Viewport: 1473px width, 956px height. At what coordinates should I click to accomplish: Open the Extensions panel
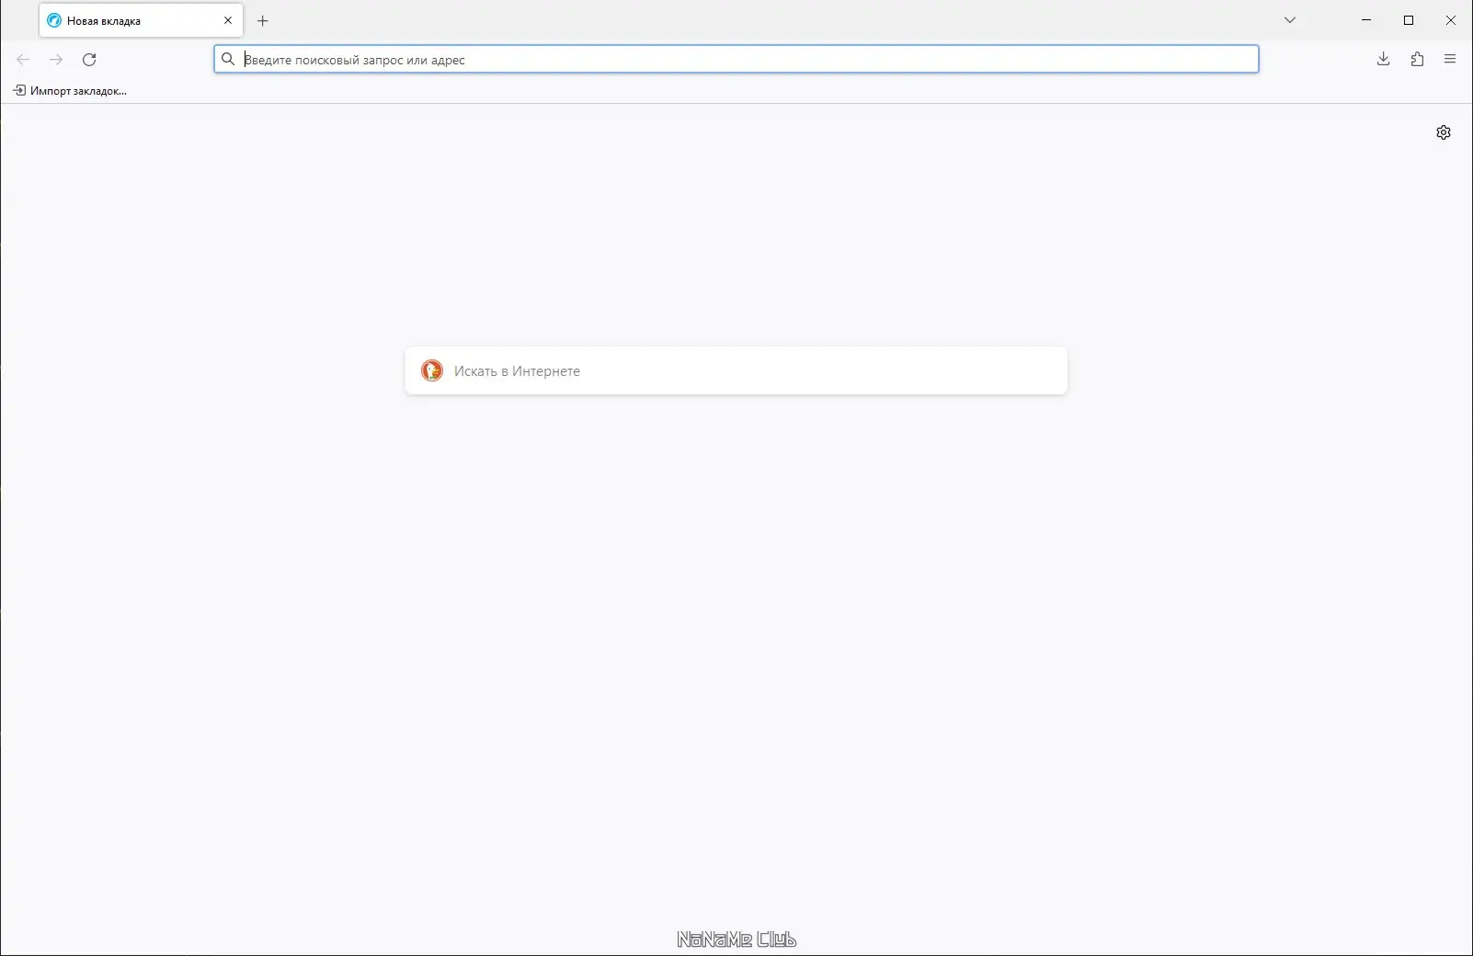click(x=1417, y=60)
